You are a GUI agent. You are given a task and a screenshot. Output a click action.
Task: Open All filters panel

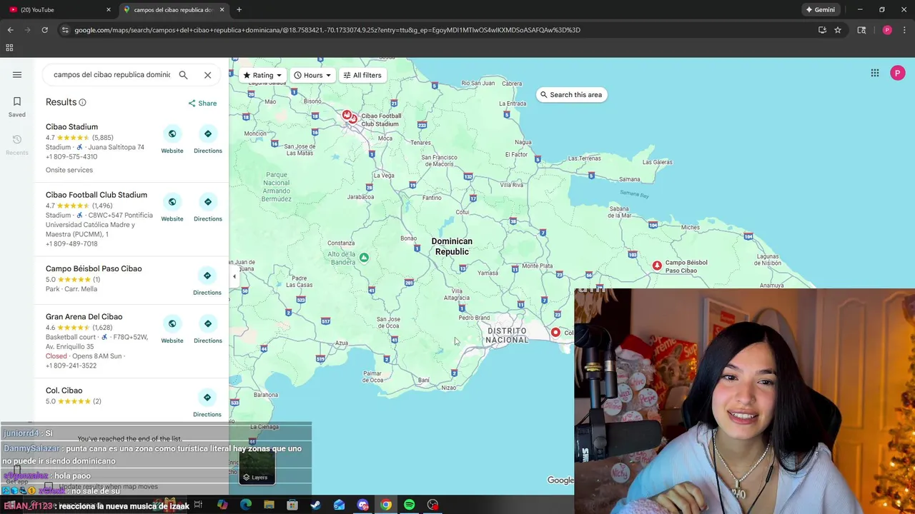(362, 75)
